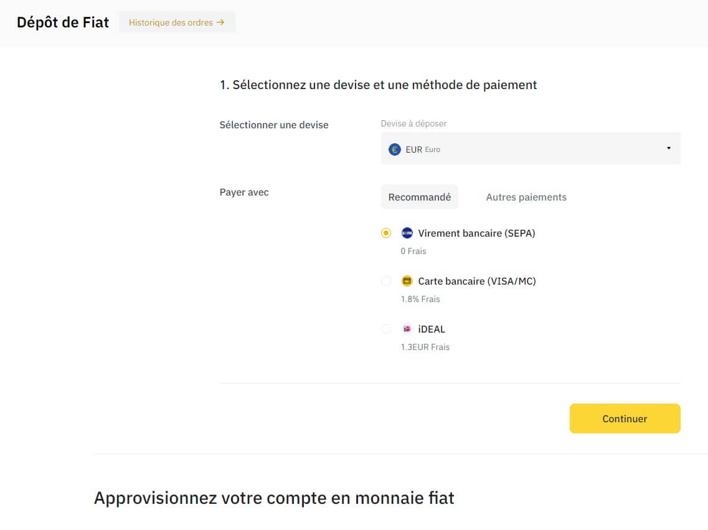Image resolution: width=708 pixels, height=530 pixels.
Task: Click the iDEAL option label
Action: pyautogui.click(x=432, y=329)
